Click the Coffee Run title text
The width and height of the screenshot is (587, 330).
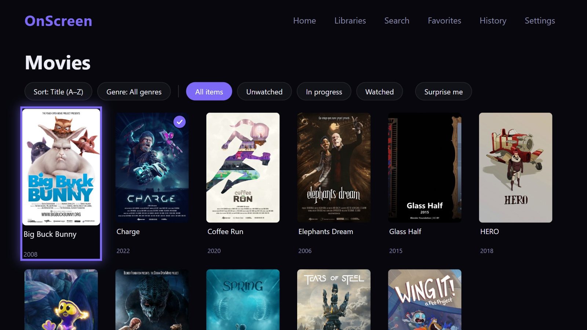point(225,231)
